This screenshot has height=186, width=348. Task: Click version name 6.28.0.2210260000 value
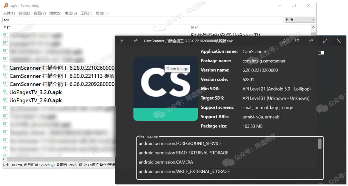(260, 70)
